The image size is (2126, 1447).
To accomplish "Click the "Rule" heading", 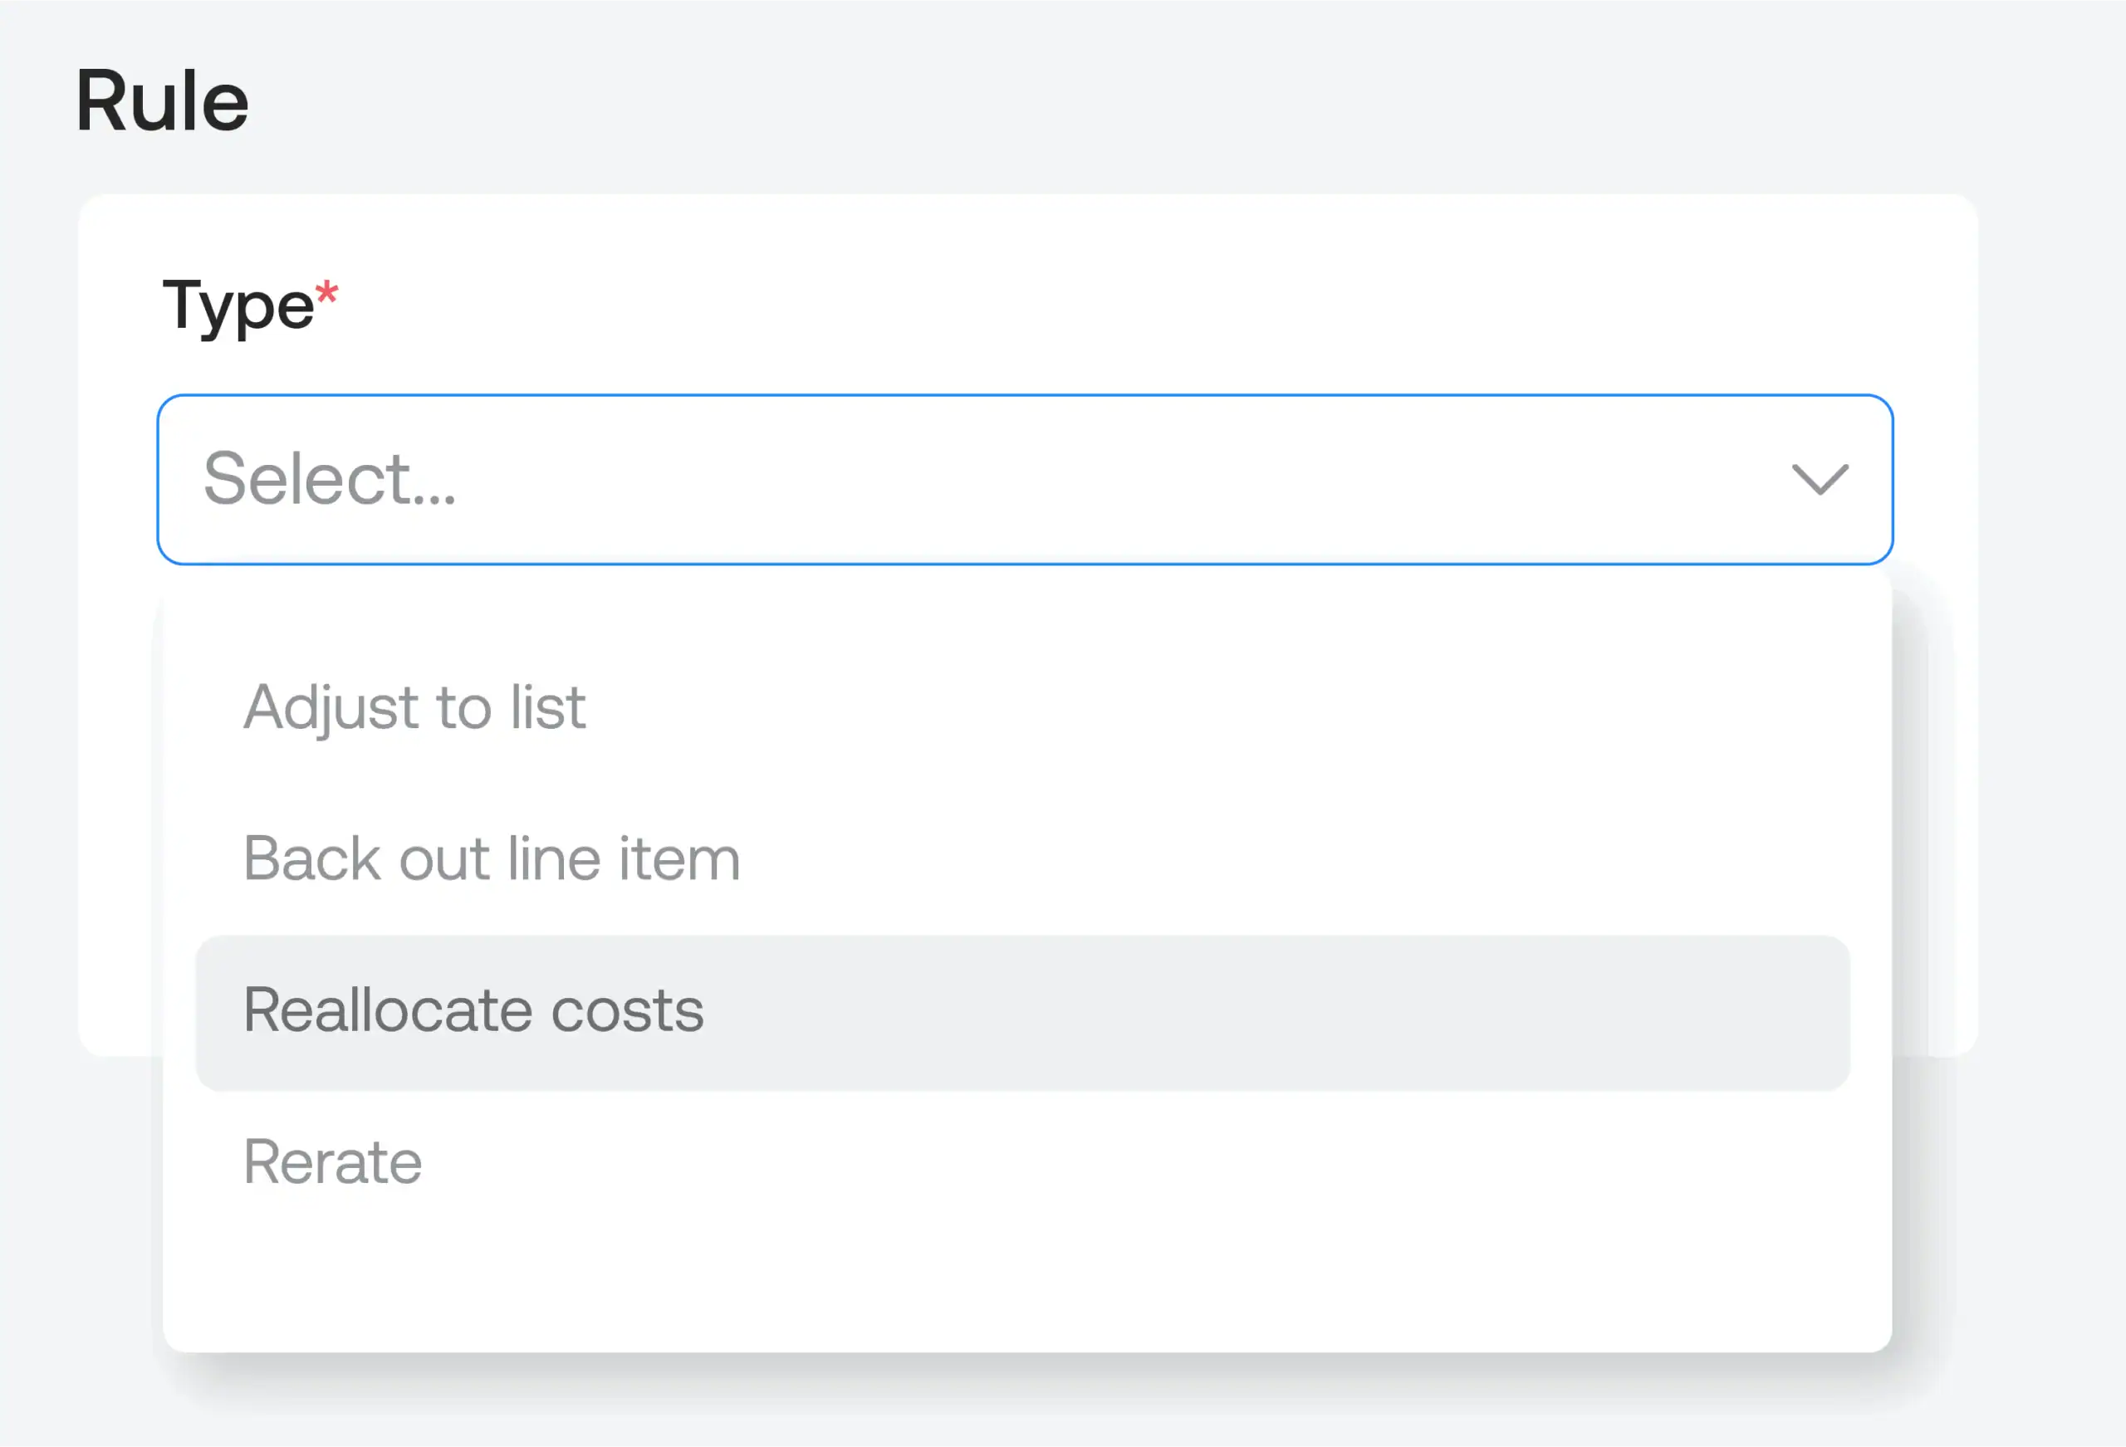I will pos(161,100).
